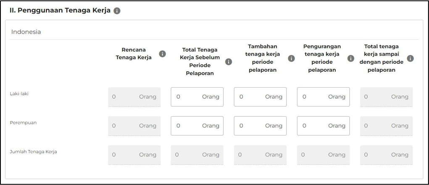Click Jumlah Tenaga Kerja Rencana field
Screen dimensions: 429x185
pyautogui.click(x=134, y=155)
